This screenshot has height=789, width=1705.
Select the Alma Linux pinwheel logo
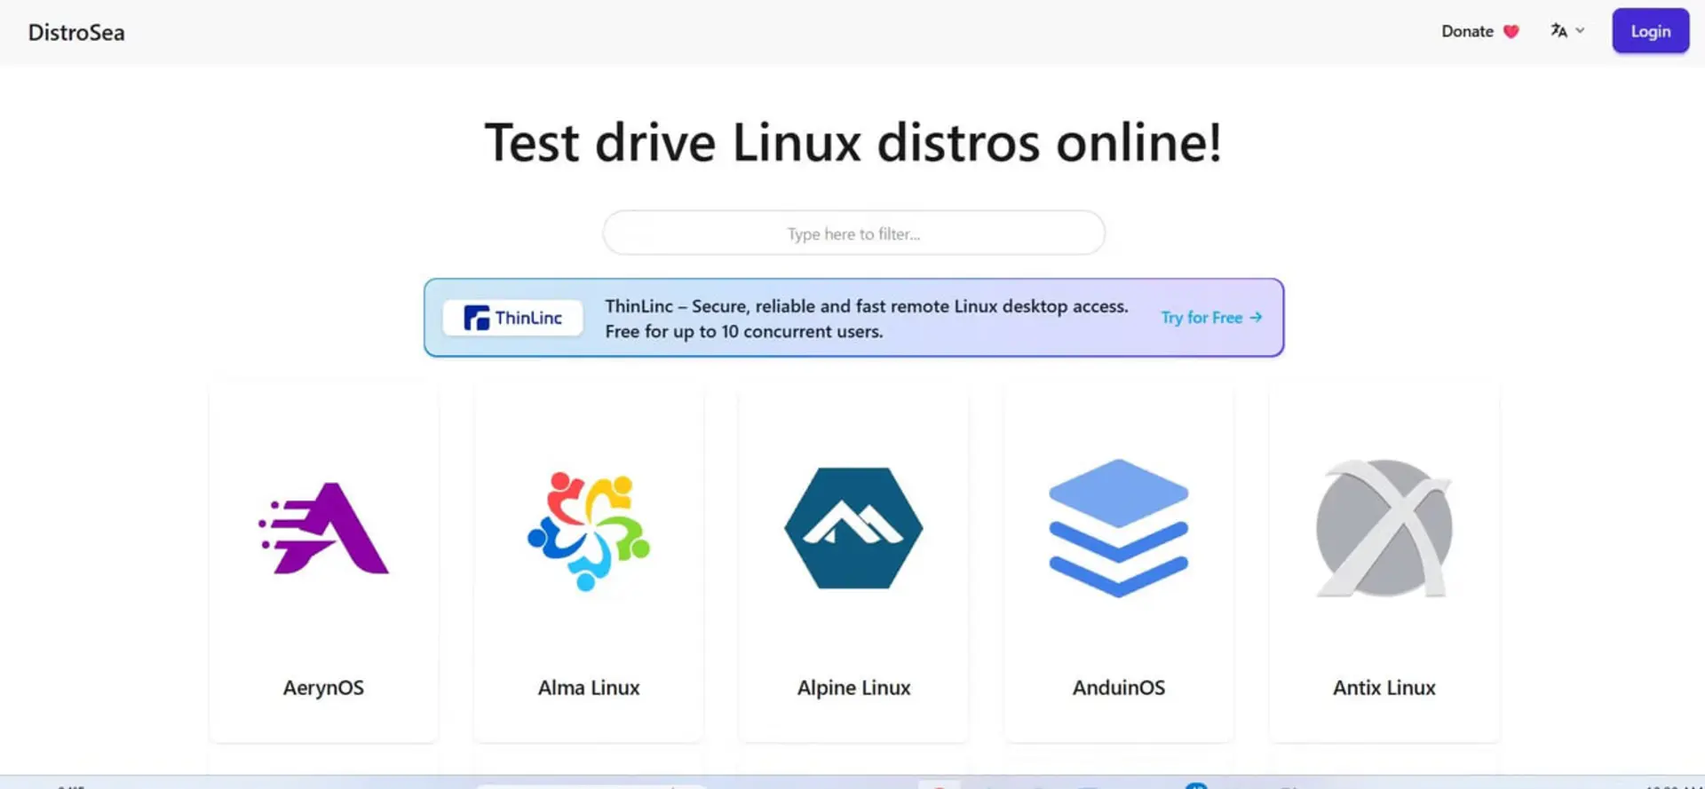[x=589, y=531]
